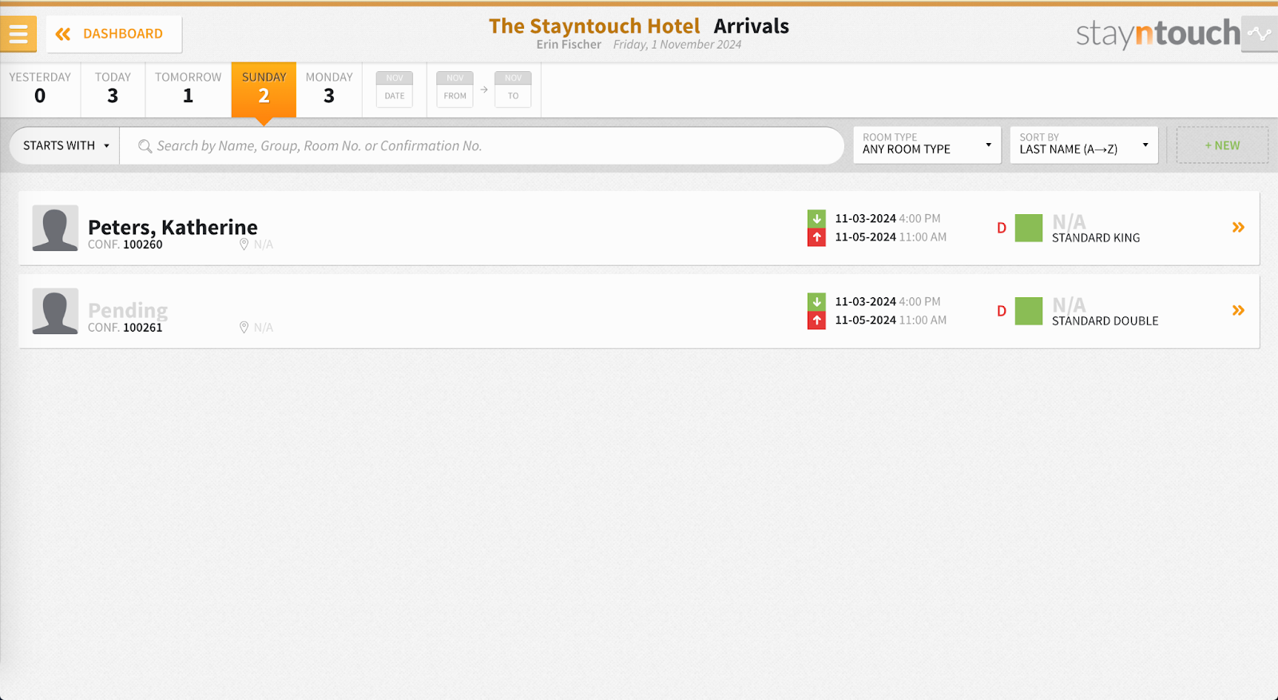Click Standard Double room type text
The width and height of the screenshot is (1278, 700).
tap(1105, 321)
